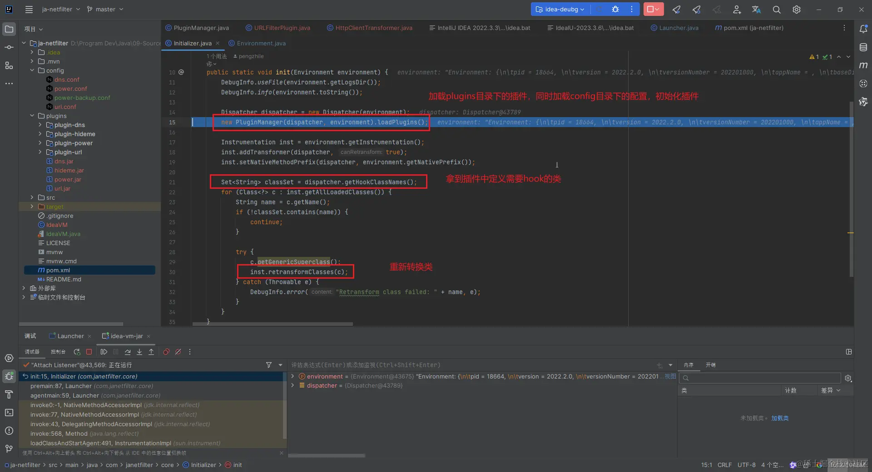Step into the method
The height and width of the screenshot is (472, 872).
click(139, 352)
